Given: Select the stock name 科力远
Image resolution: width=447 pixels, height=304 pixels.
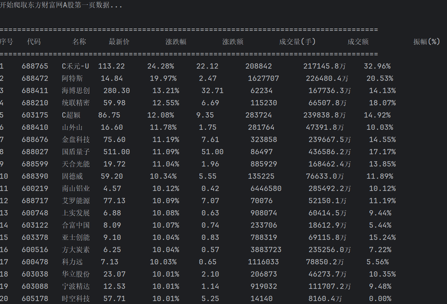Looking at the screenshot, I should click(72, 262).
